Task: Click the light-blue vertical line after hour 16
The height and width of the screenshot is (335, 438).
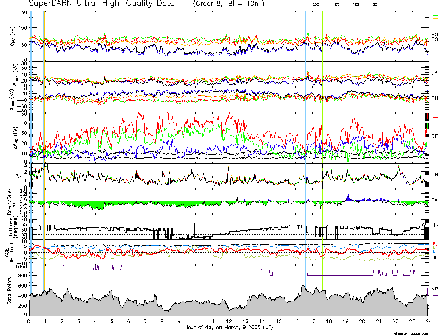Action: tap(305, 144)
